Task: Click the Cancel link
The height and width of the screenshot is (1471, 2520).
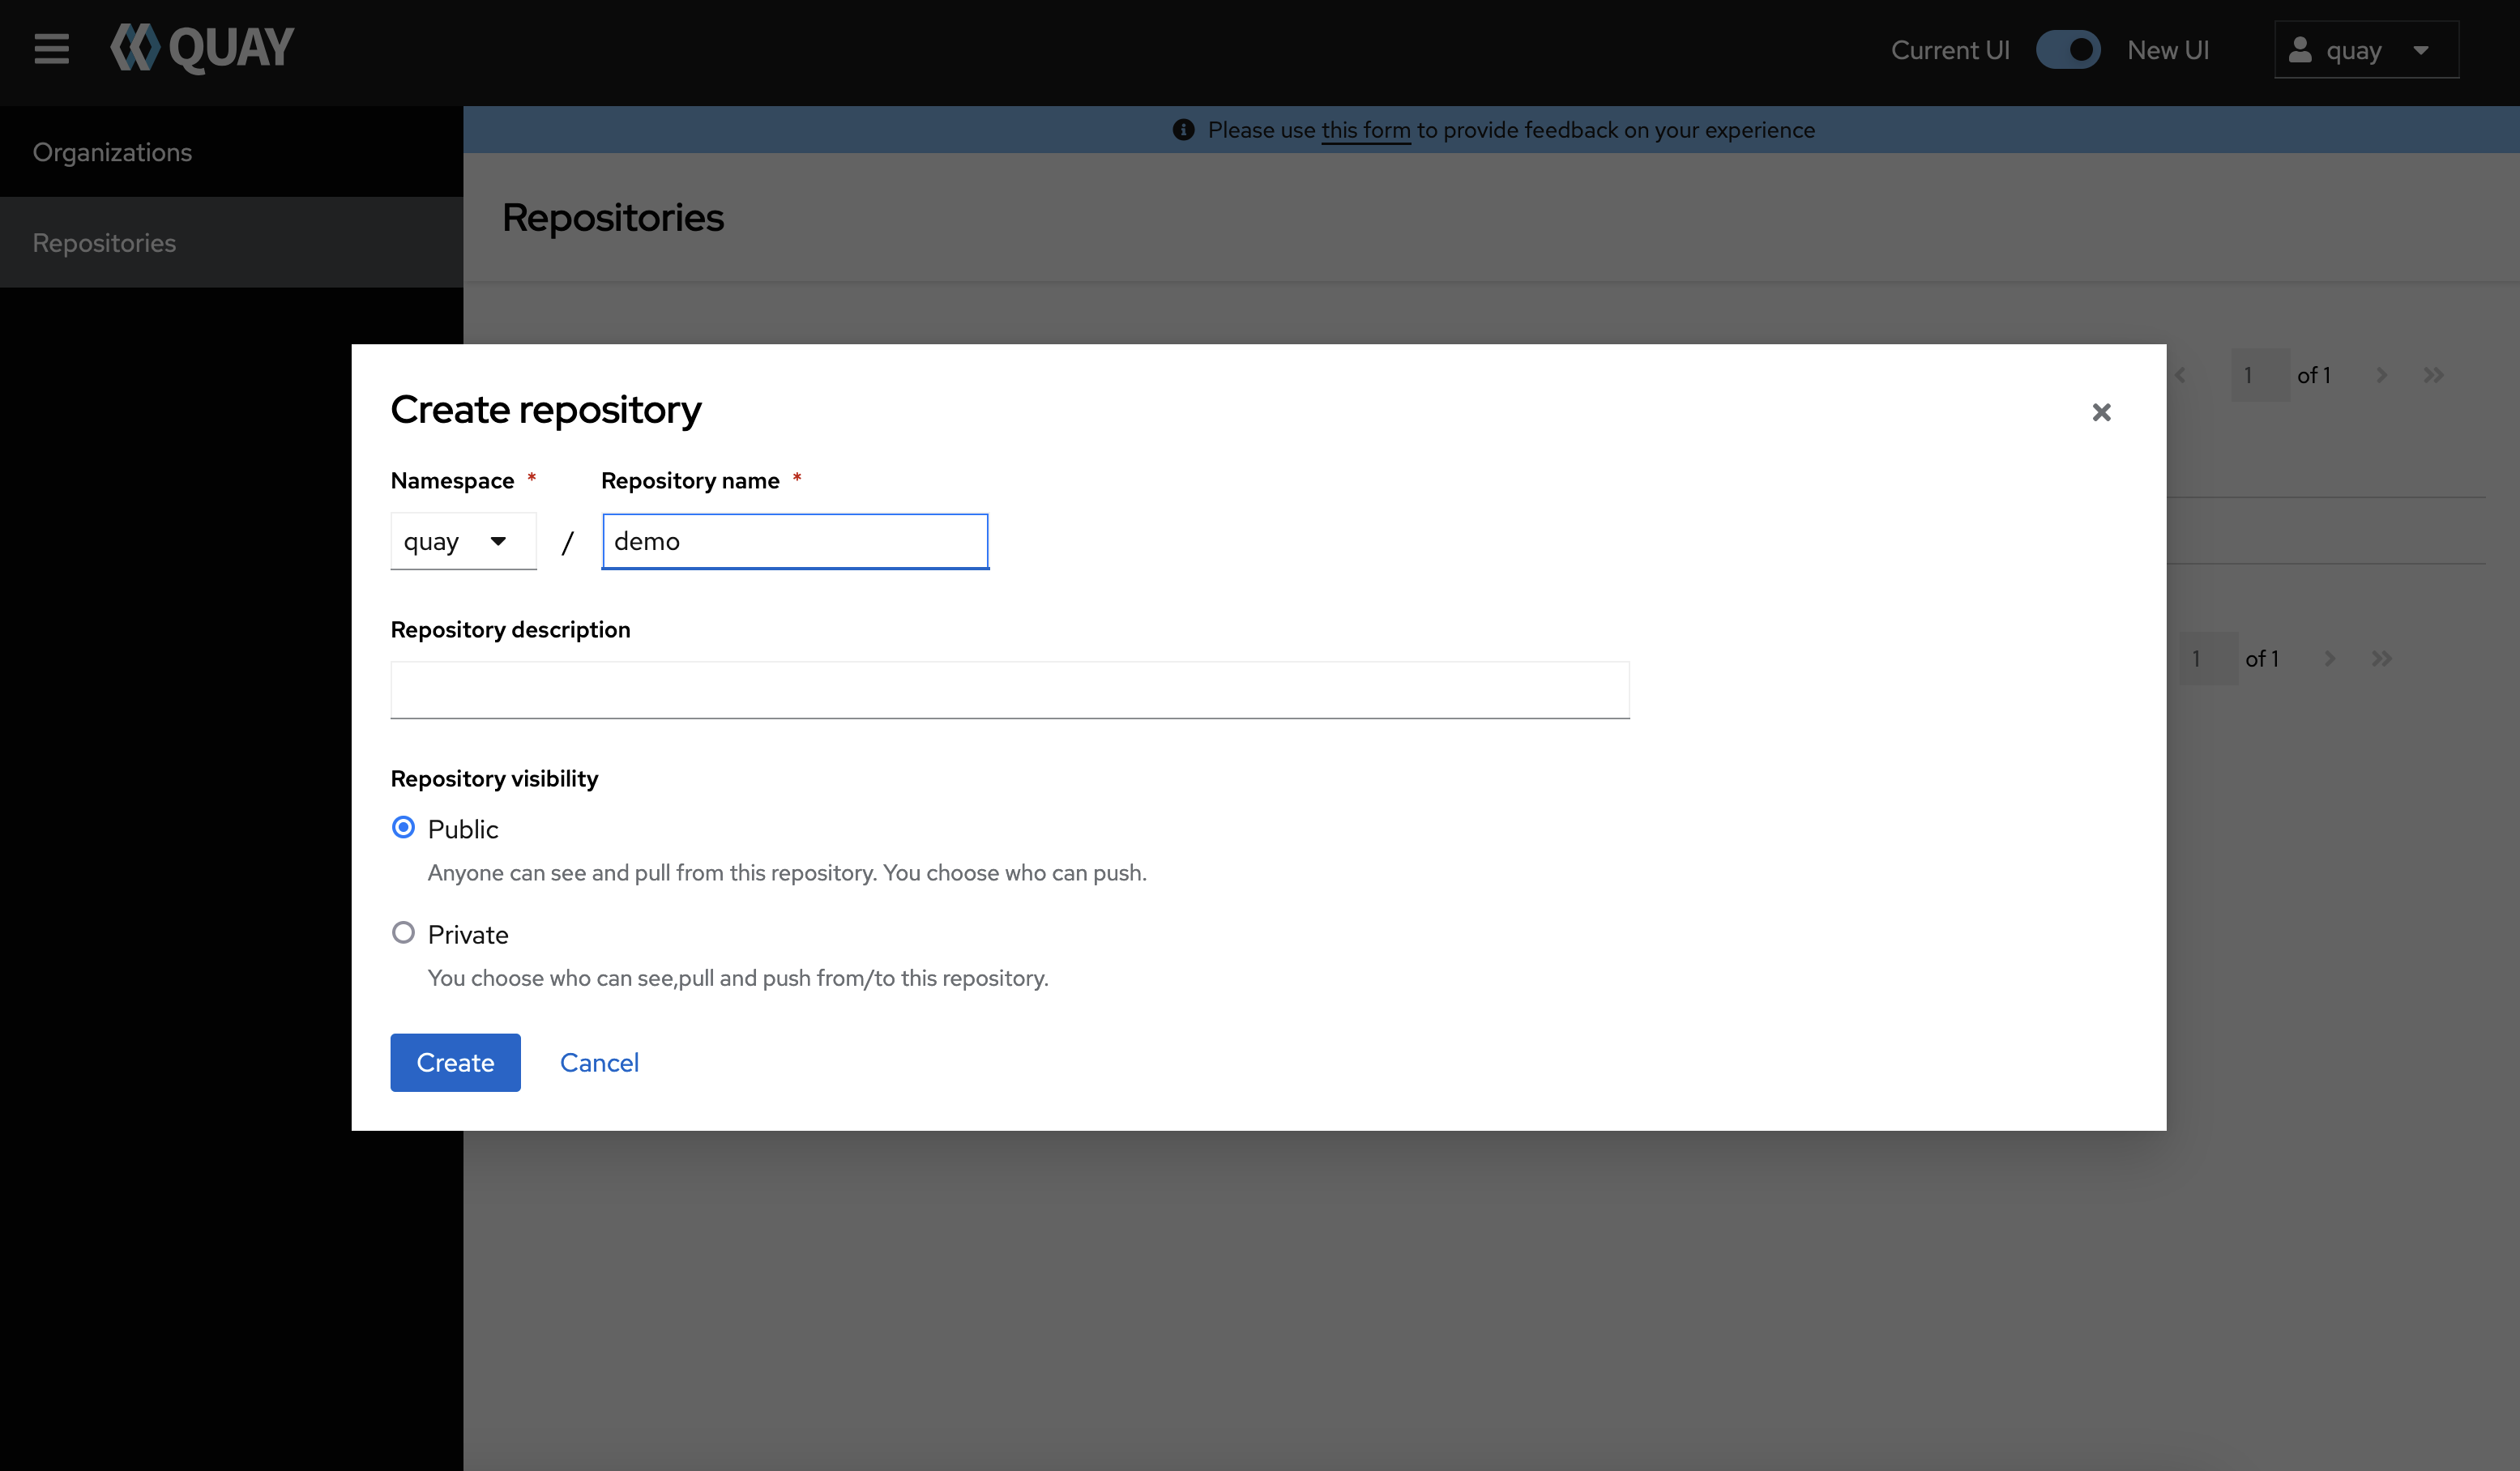Action: point(598,1062)
